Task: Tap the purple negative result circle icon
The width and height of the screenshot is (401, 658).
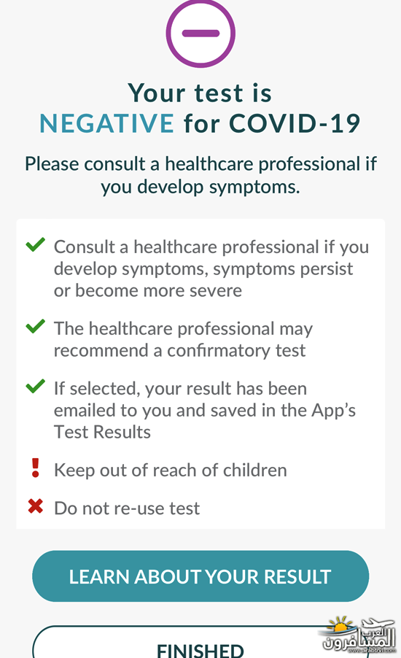Action: tap(200, 33)
